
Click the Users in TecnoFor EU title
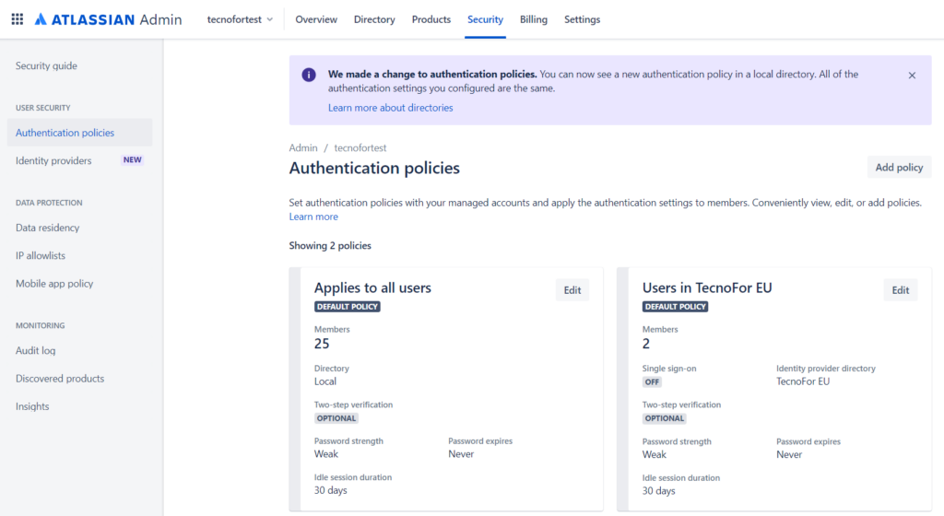click(707, 287)
